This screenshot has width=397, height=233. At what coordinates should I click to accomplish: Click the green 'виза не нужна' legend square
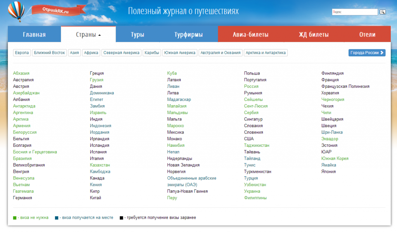pos(15,218)
